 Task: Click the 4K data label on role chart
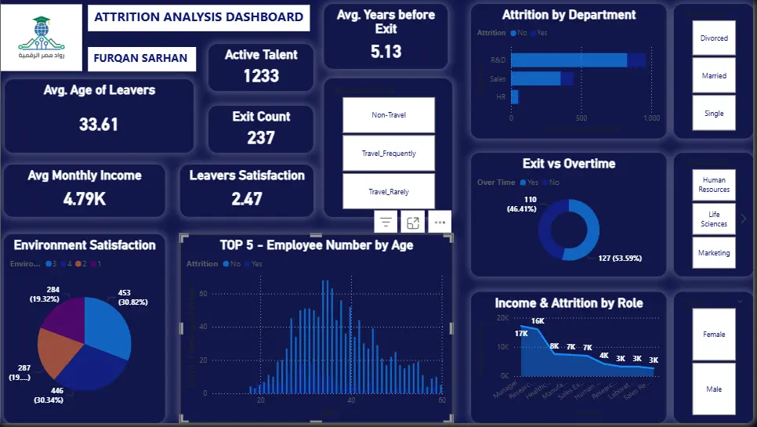pyautogui.click(x=604, y=355)
